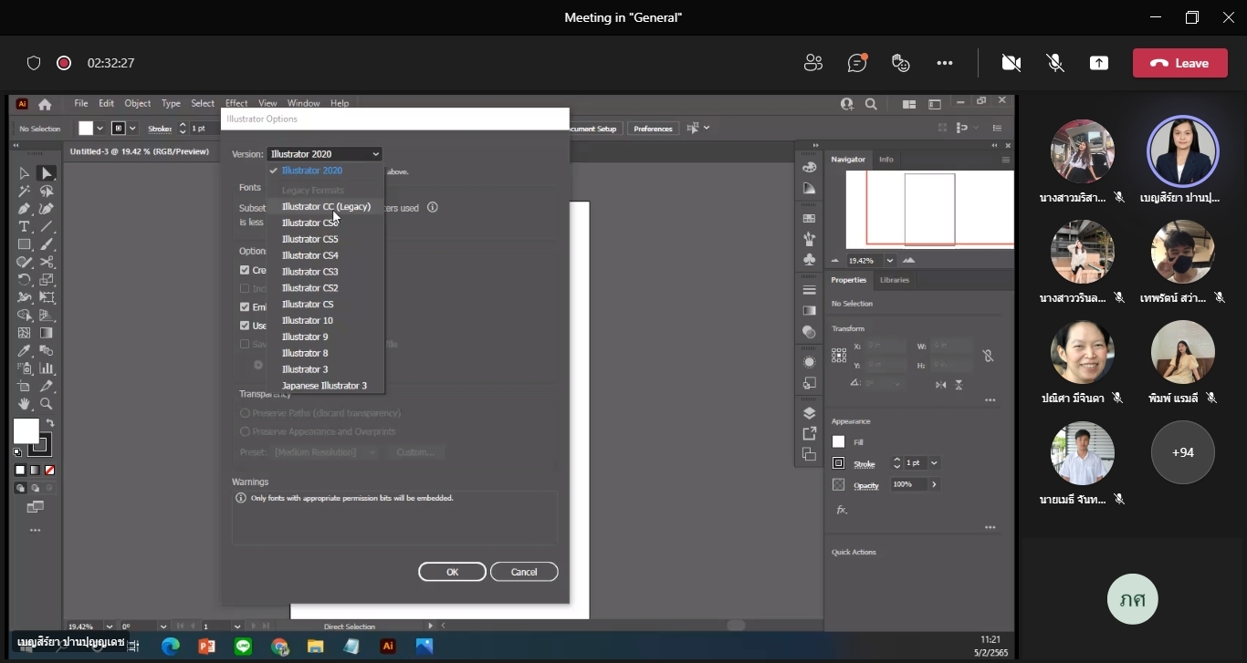This screenshot has width=1247, height=663.
Task: Open stroke weight dropdown in Appearance
Action: tap(934, 463)
